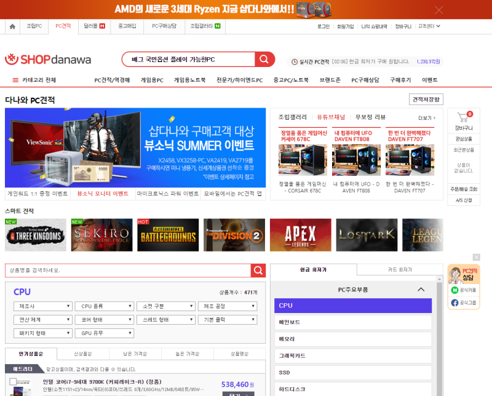The width and height of the screenshot is (492, 396).
Task: Open the 코어 형태 filter dropdown
Action: (x=105, y=320)
